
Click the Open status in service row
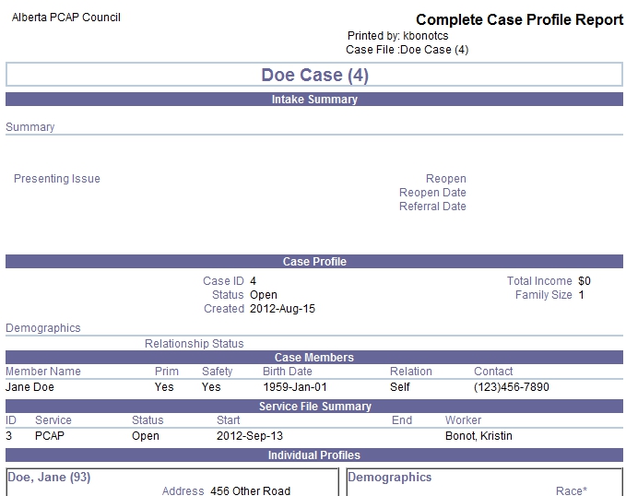tap(146, 436)
